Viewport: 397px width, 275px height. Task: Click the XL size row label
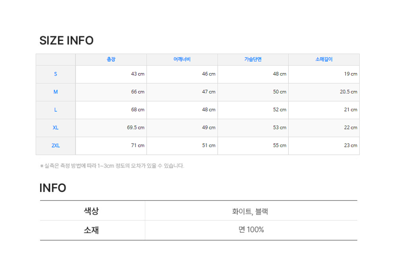55,128
